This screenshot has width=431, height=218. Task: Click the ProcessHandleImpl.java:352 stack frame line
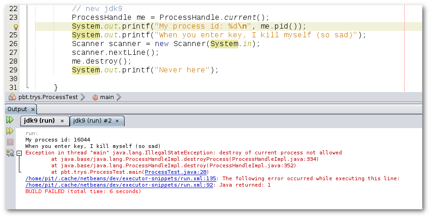174,165
